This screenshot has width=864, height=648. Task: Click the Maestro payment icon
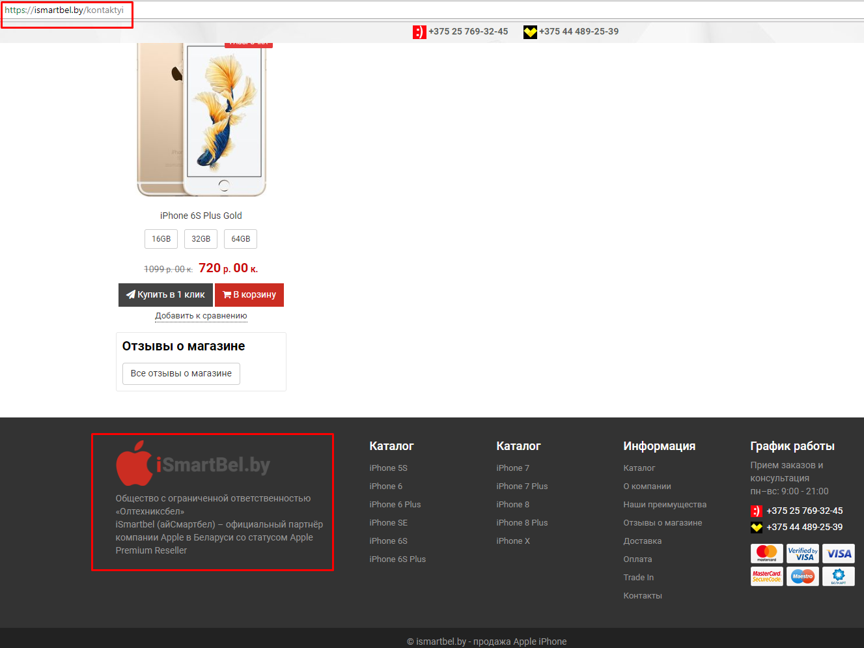pos(803,576)
